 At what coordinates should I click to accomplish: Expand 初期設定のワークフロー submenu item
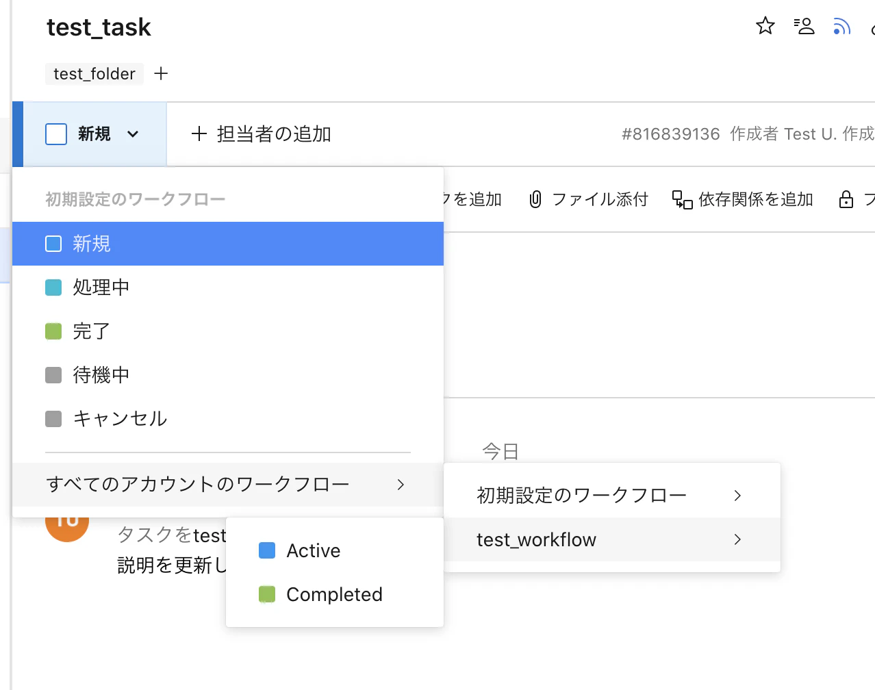click(612, 496)
